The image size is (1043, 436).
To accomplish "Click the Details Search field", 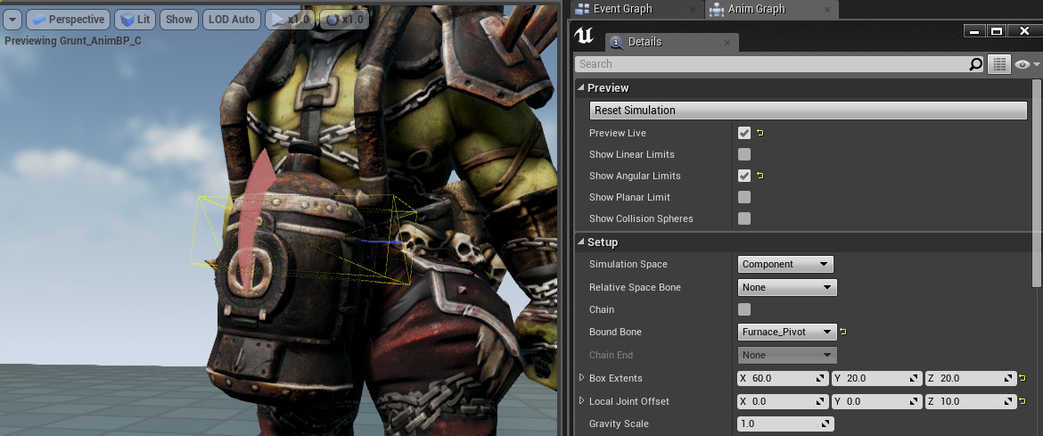I will pyautogui.click(x=772, y=64).
